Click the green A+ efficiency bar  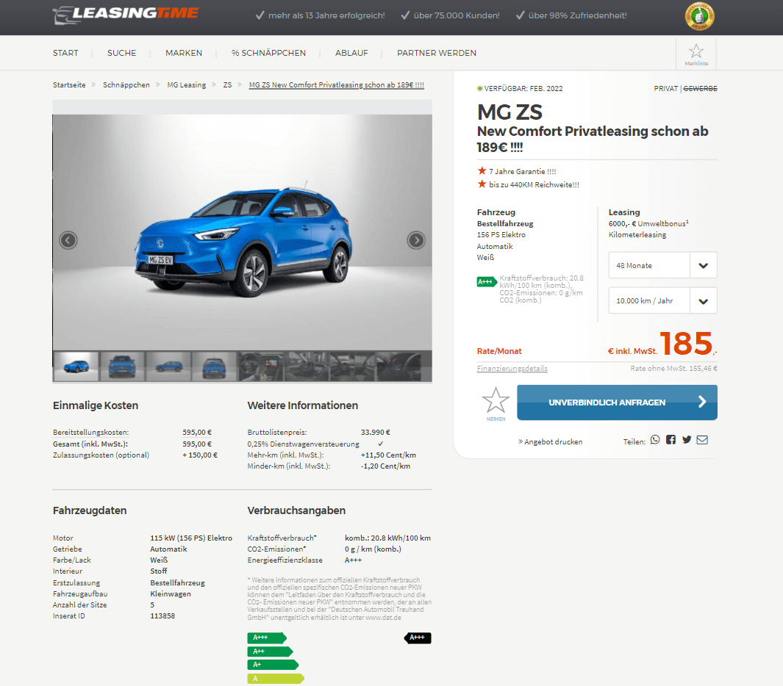coord(273,665)
